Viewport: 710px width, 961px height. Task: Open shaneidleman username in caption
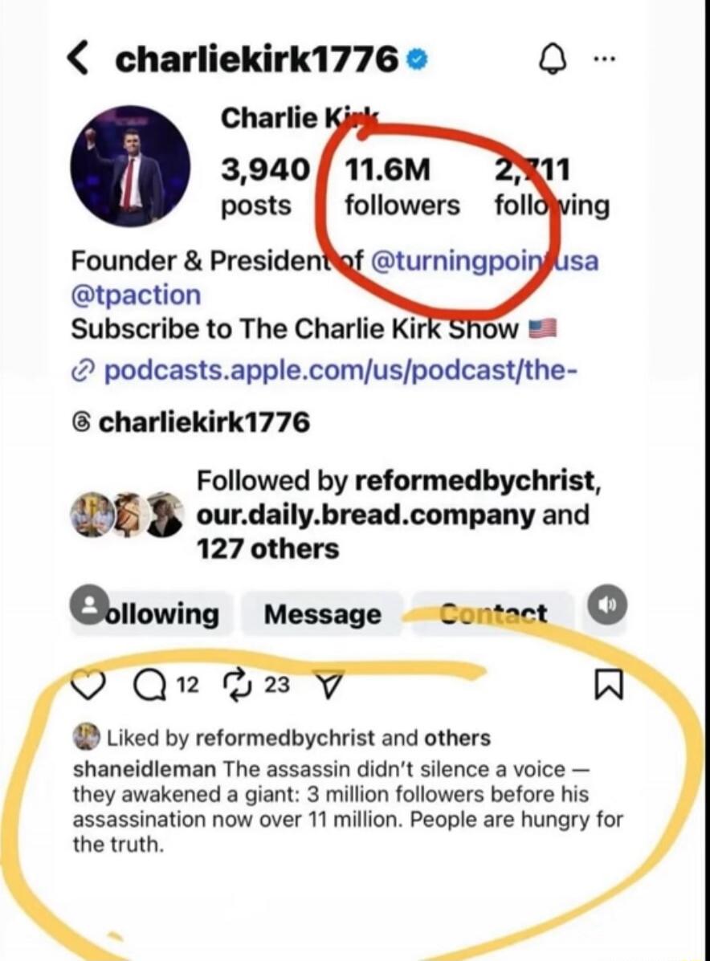[145, 769]
